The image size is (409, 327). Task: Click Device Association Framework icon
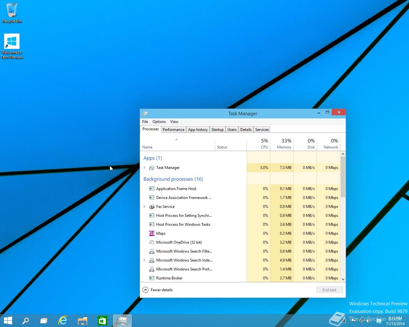(x=152, y=198)
